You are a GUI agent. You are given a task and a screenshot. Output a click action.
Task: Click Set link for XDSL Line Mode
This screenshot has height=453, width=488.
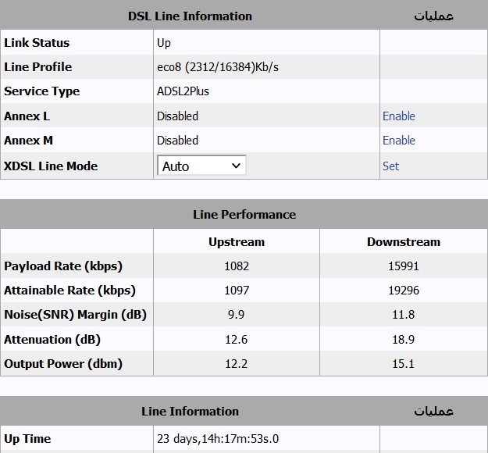390,166
